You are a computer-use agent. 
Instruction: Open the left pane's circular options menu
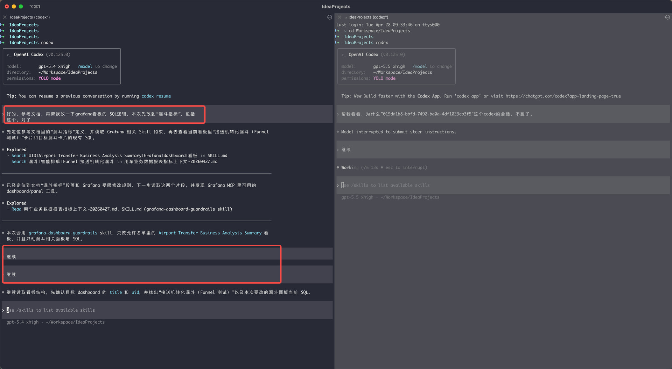(x=329, y=17)
